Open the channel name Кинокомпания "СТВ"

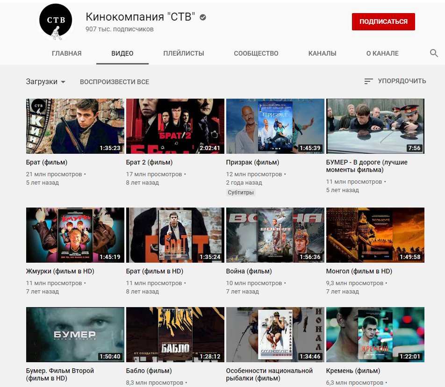(140, 17)
